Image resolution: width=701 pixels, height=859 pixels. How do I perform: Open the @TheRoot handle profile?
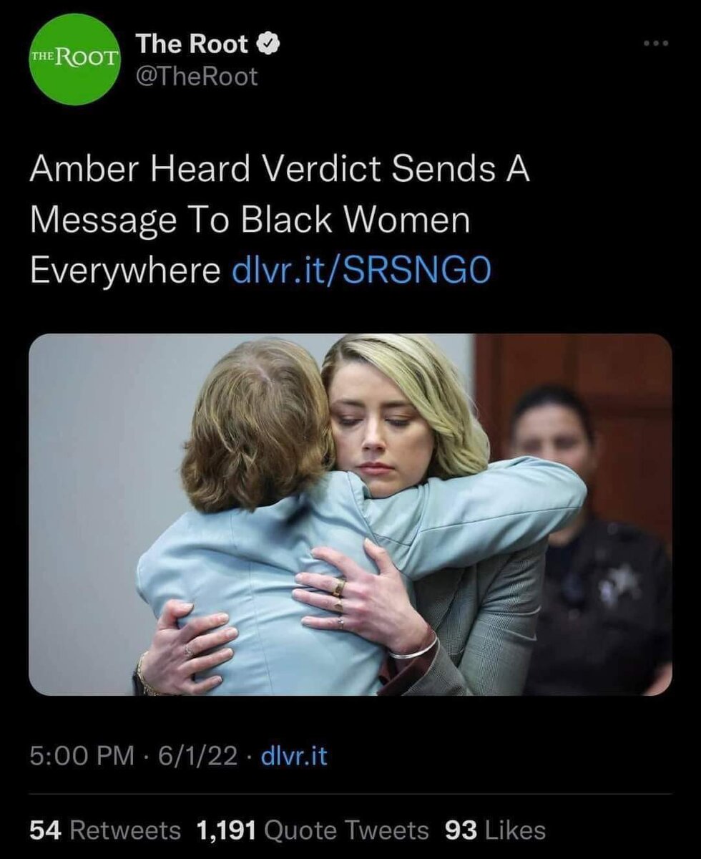pyautogui.click(x=197, y=77)
